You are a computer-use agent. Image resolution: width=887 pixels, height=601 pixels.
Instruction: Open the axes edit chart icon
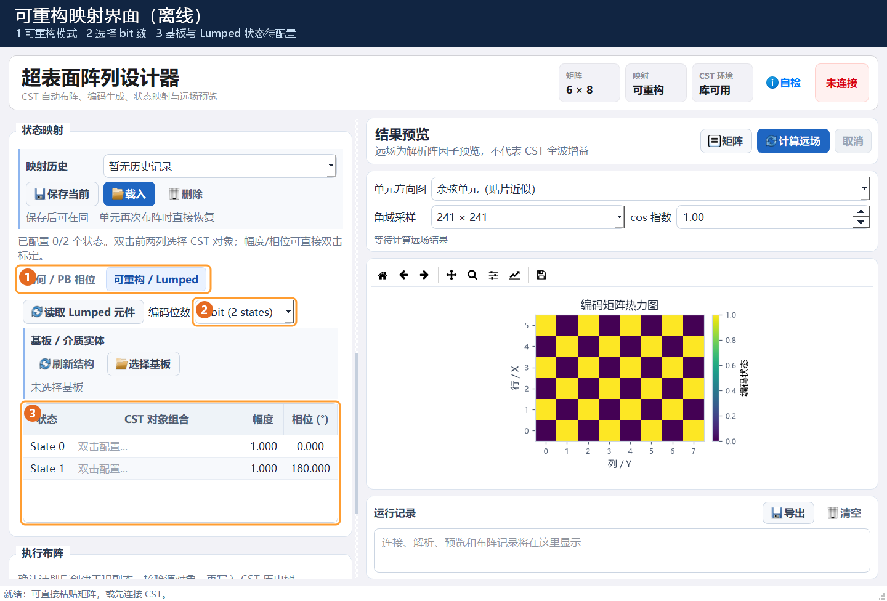pos(514,275)
